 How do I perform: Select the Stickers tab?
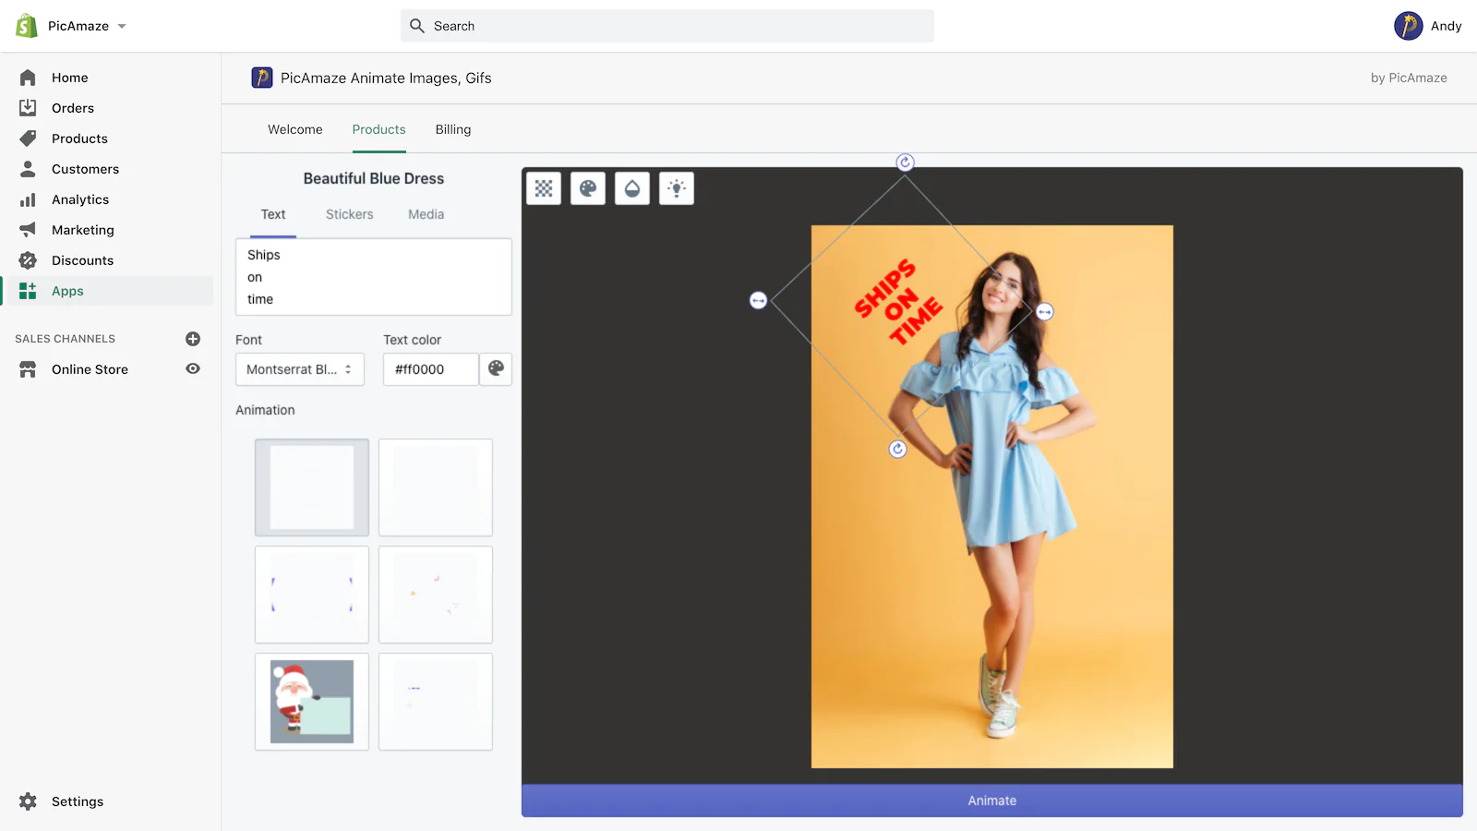click(x=350, y=214)
